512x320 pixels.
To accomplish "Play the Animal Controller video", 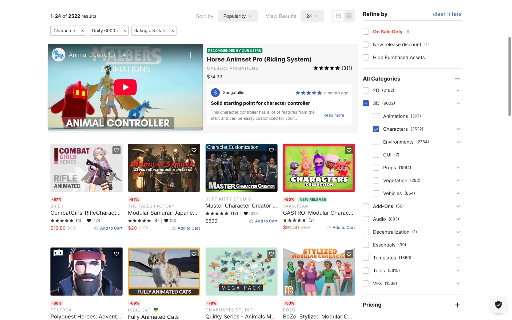I will coord(125,87).
